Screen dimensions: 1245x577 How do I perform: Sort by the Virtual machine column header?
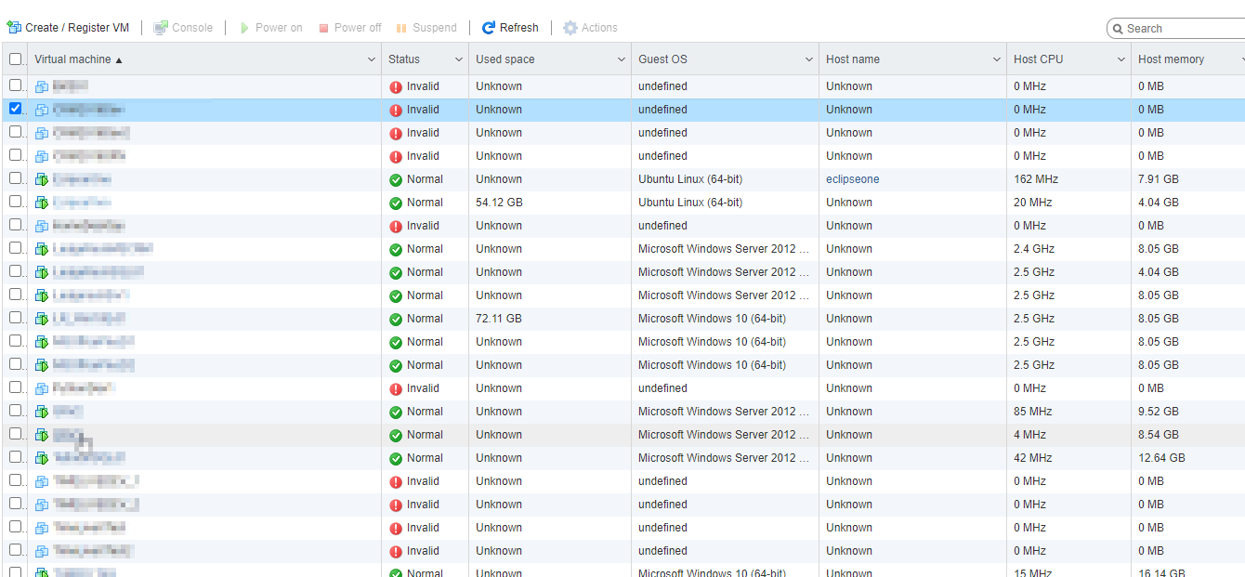(x=72, y=59)
